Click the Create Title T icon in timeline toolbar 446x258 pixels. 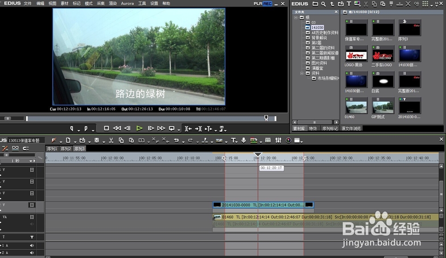[x=233, y=140]
